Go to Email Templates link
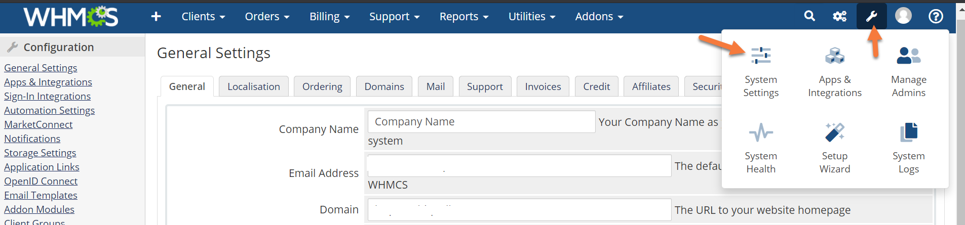The width and height of the screenshot is (965, 225). 41,195
